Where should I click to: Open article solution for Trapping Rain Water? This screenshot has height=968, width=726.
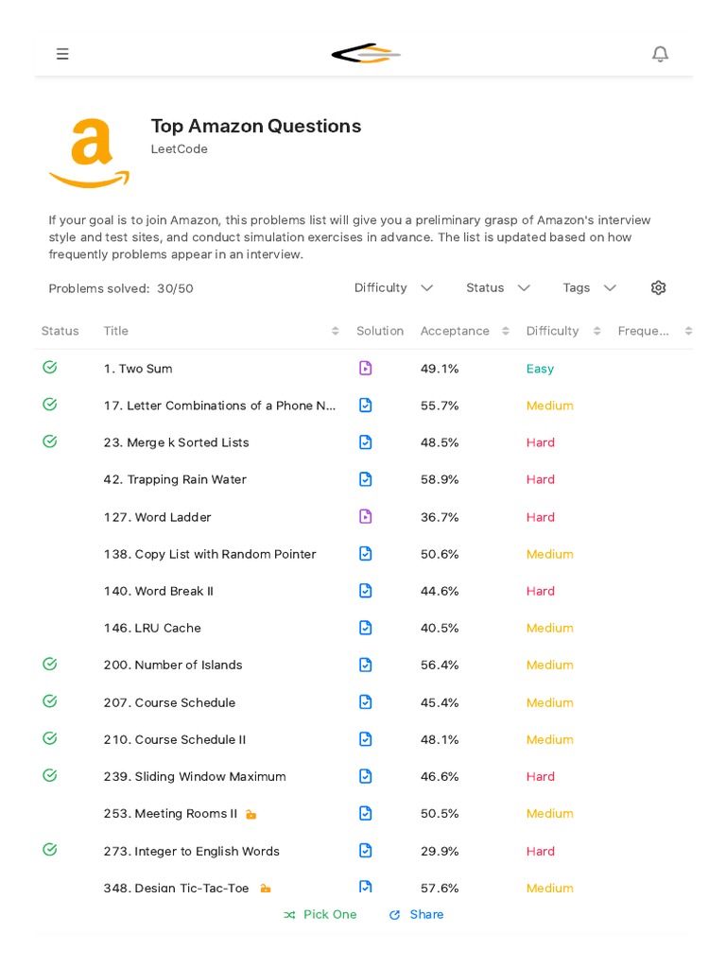pos(366,479)
